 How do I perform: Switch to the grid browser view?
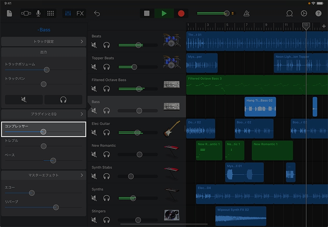pos(51,13)
